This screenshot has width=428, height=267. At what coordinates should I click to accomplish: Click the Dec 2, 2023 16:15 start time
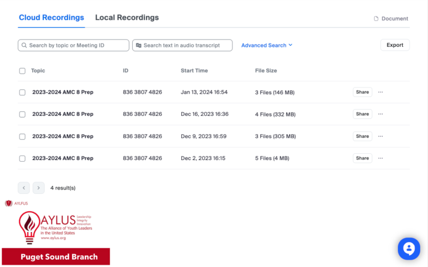tap(203, 158)
